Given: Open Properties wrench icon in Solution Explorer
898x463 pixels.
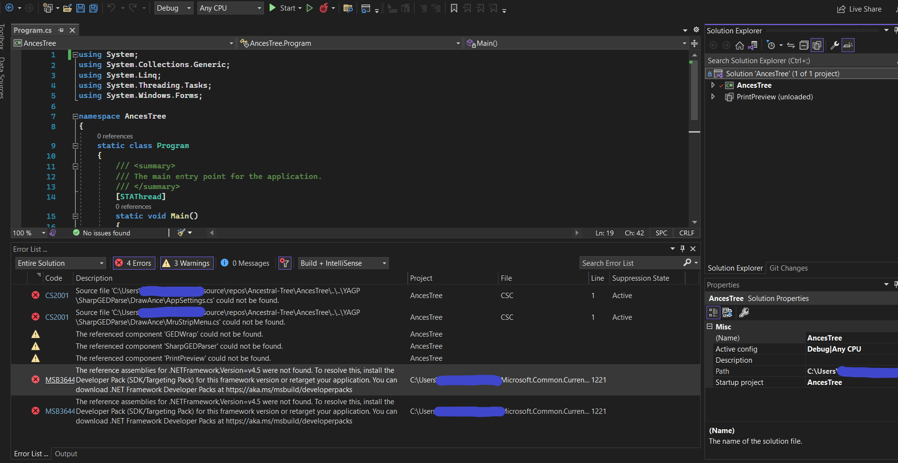Looking at the screenshot, I should 835,45.
